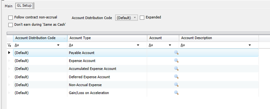Screen dimensions: 270x109
Task: Click magnifier in Accumulated Expense Account row
Action: click(x=176, y=68)
